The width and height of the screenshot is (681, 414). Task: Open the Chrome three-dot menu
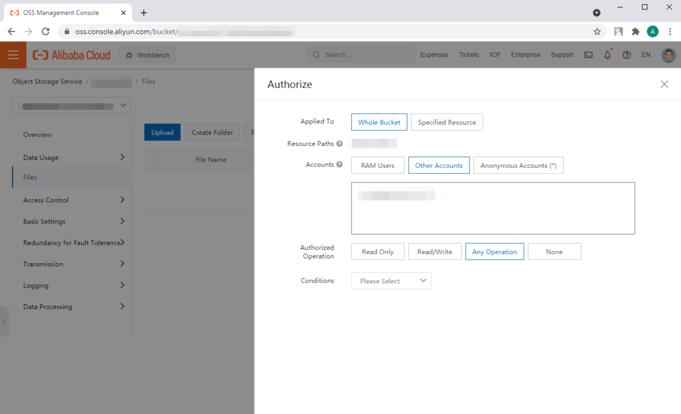pyautogui.click(x=670, y=31)
